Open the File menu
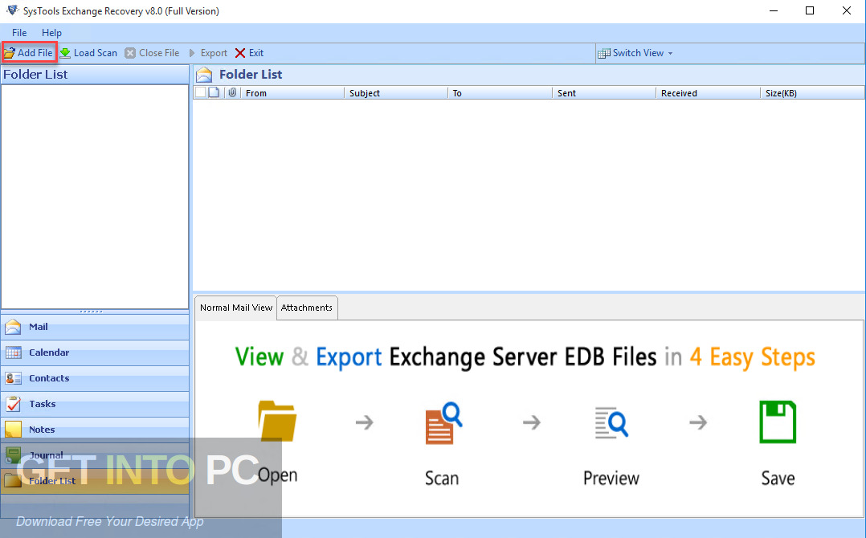This screenshot has width=866, height=538. pos(19,33)
